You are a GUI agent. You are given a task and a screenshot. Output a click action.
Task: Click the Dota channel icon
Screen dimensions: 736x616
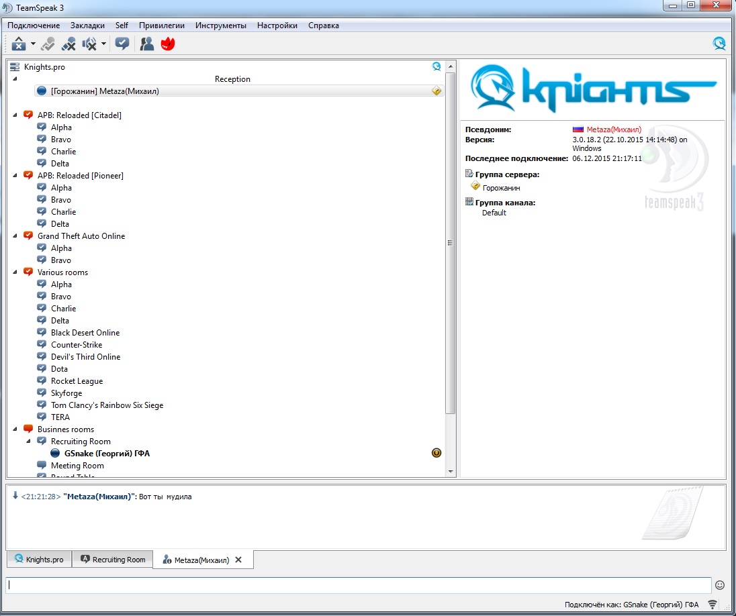click(42, 369)
